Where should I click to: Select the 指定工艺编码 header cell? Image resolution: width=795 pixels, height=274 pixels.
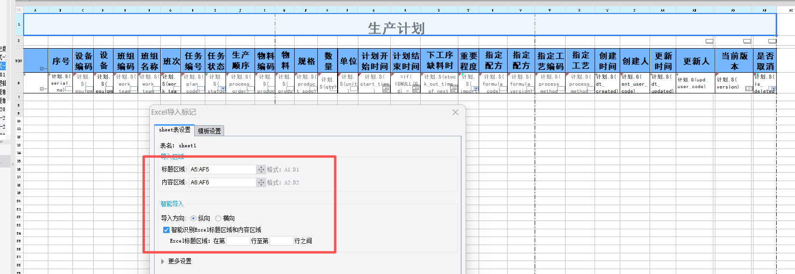tap(550, 61)
